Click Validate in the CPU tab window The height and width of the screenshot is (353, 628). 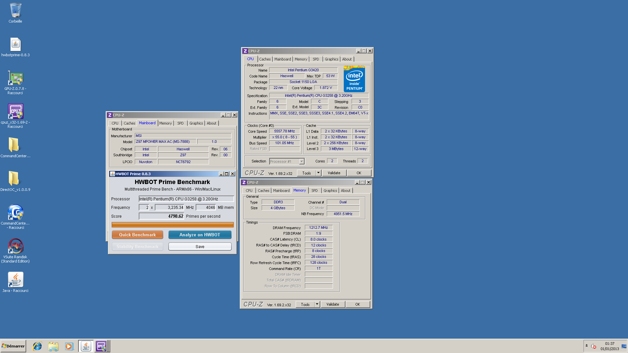334,173
